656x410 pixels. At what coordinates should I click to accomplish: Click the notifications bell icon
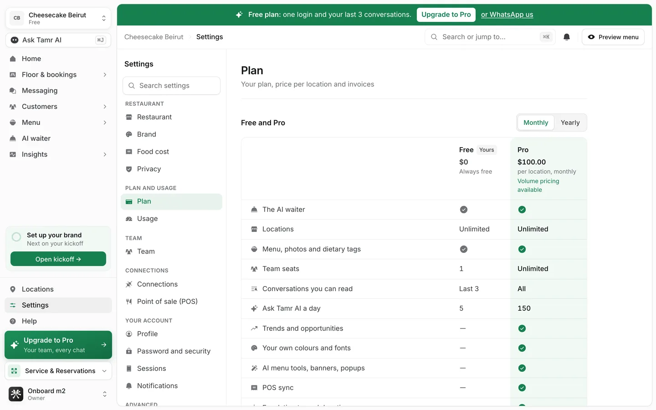(x=567, y=37)
